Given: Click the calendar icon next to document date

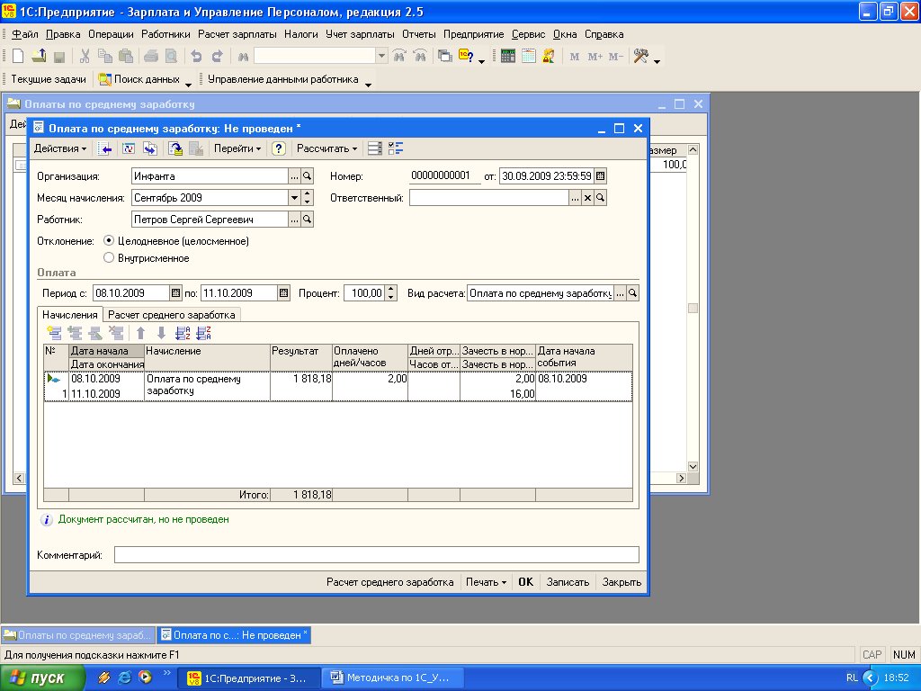Looking at the screenshot, I should [x=600, y=176].
